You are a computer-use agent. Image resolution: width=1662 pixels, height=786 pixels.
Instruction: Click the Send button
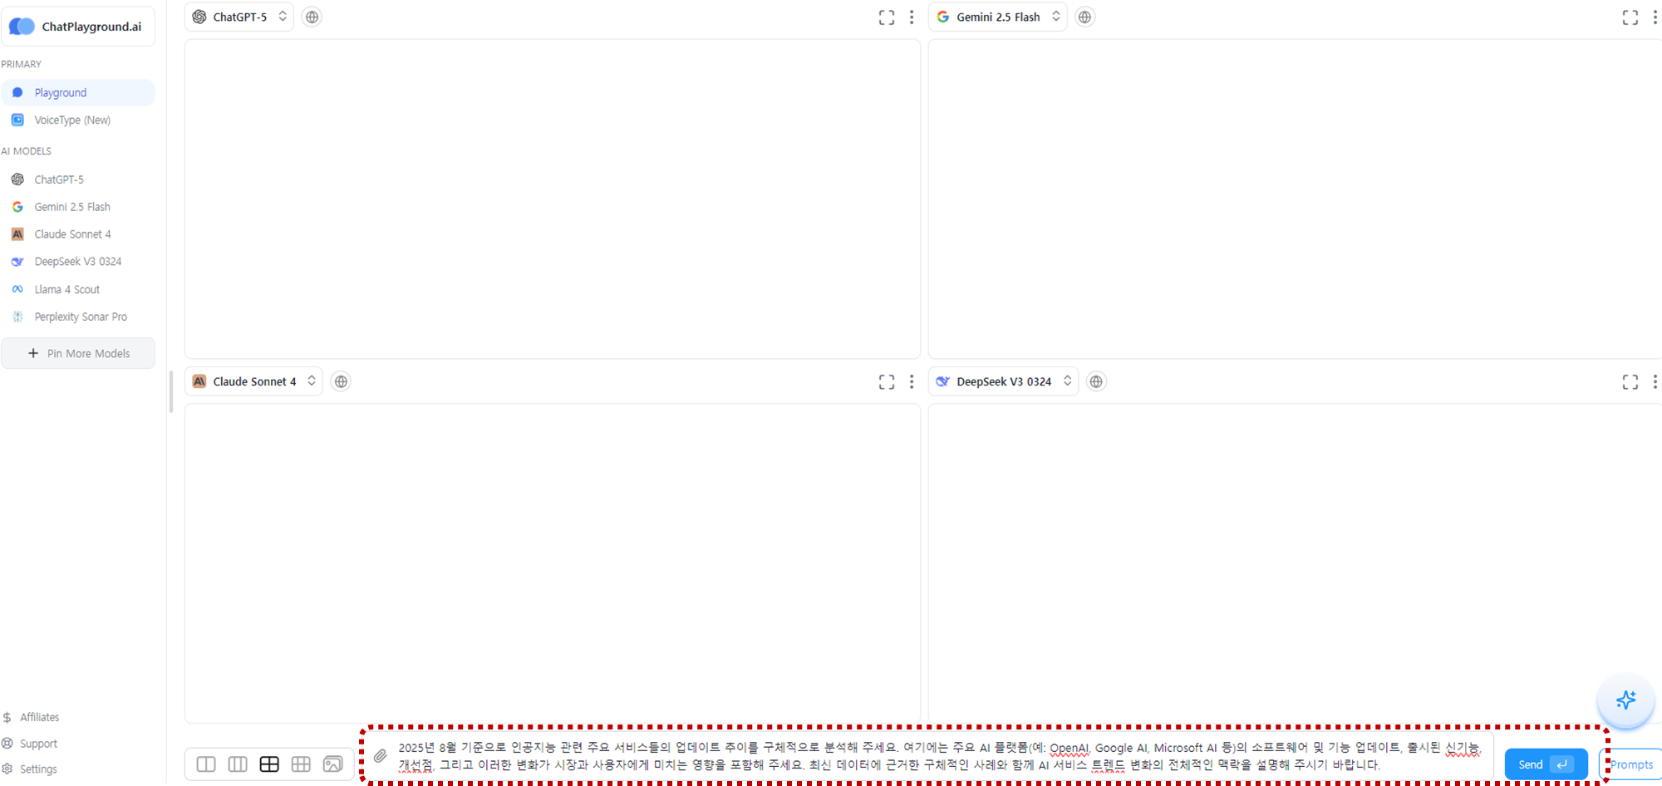(1546, 764)
